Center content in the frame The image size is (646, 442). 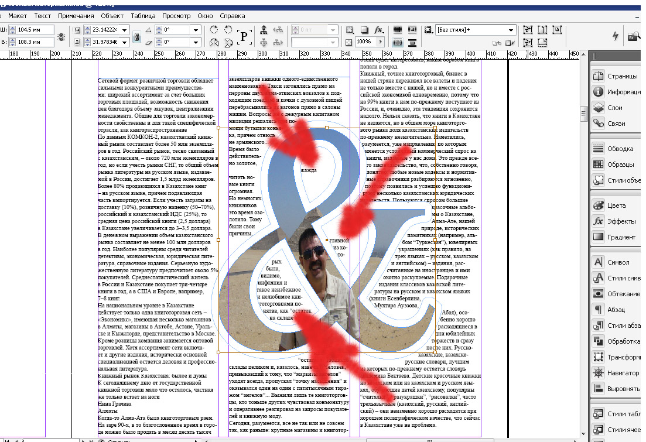pos(557,30)
